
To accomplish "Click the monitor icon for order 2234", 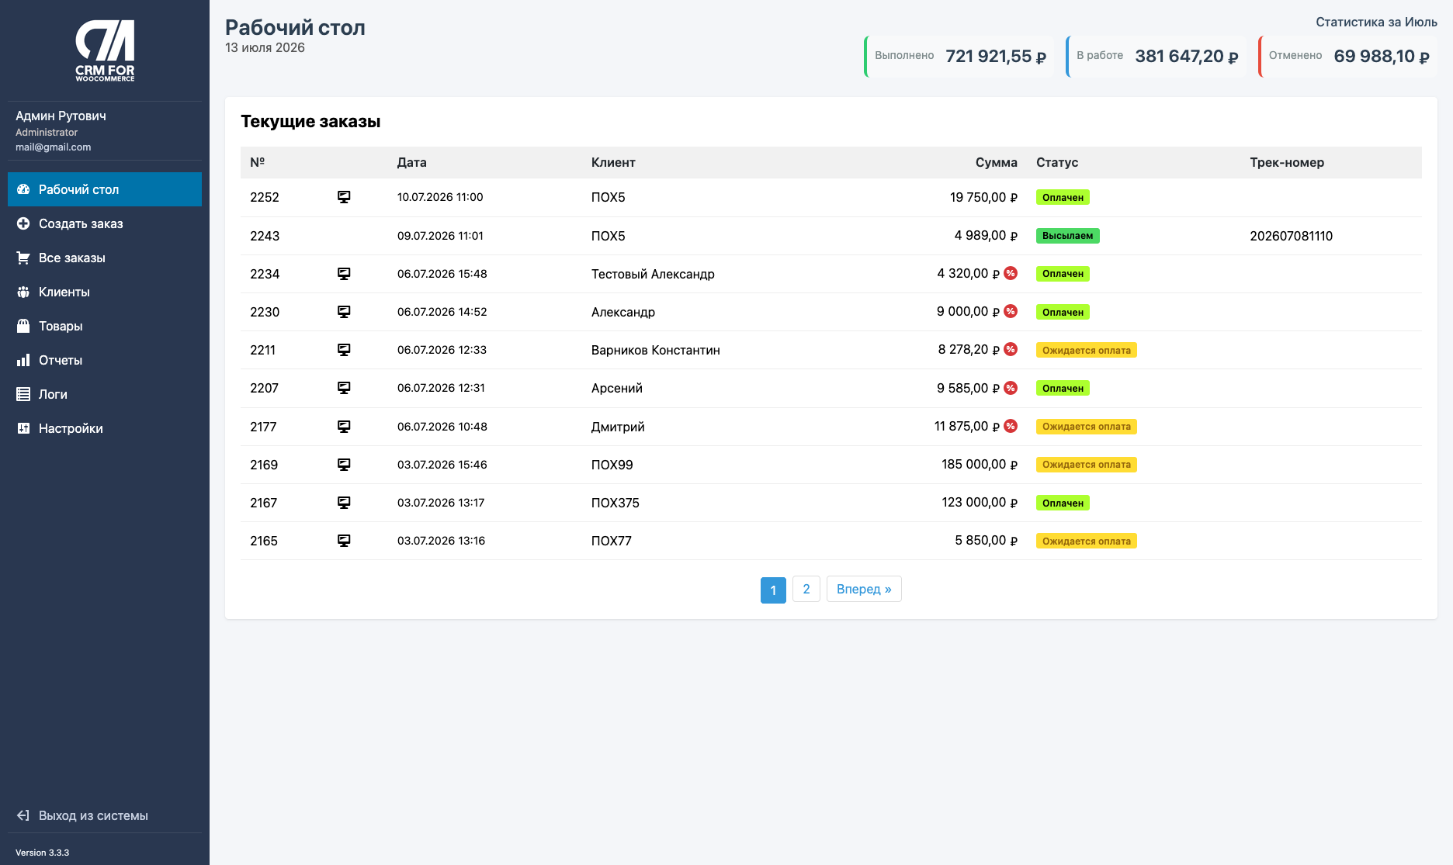I will tap(344, 274).
